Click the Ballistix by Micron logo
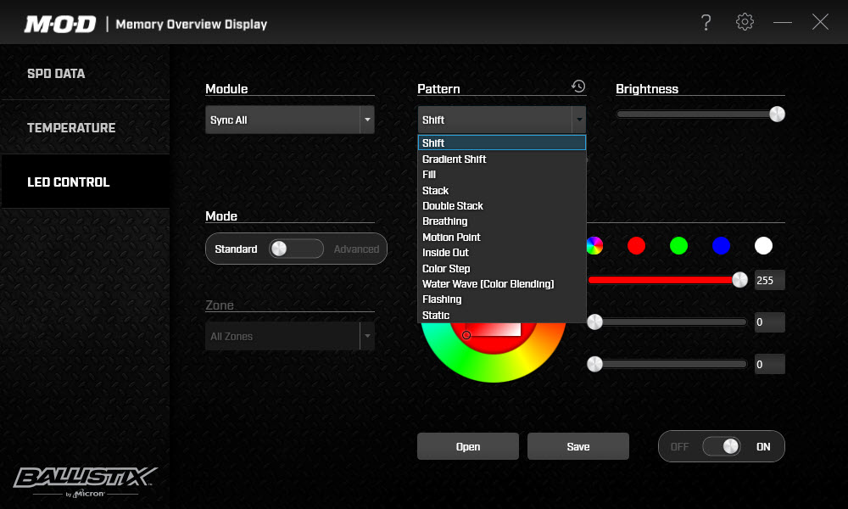 point(86,481)
